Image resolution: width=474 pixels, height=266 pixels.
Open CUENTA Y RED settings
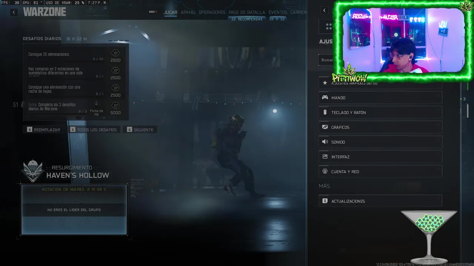pyautogui.click(x=380, y=171)
